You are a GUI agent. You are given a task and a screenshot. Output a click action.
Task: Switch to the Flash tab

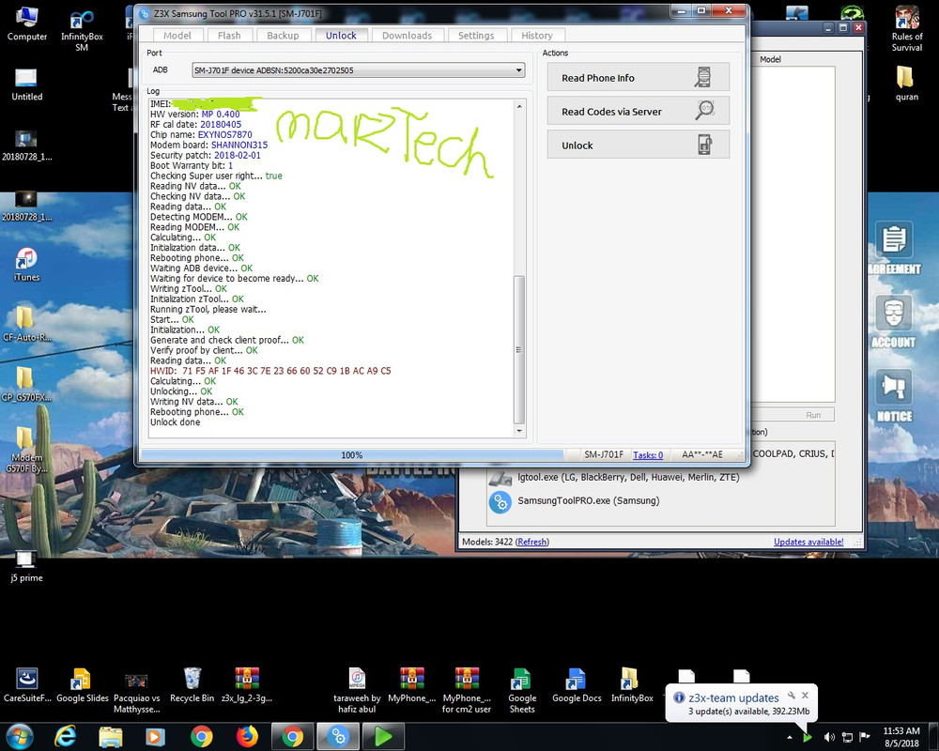pos(229,36)
